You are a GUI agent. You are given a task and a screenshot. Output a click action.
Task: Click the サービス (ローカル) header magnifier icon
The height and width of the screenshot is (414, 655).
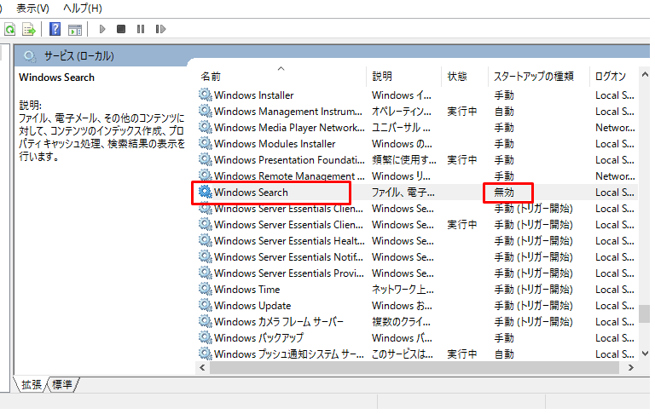[x=30, y=56]
